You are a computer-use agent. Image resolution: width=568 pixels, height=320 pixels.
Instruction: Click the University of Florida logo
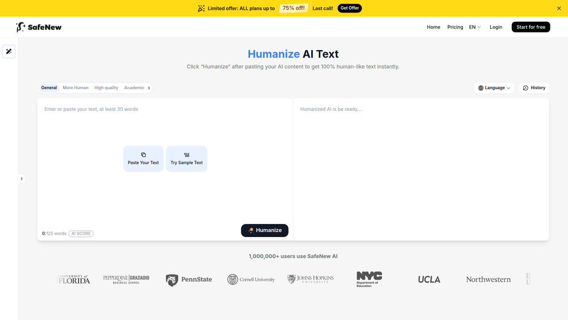[x=73, y=279]
